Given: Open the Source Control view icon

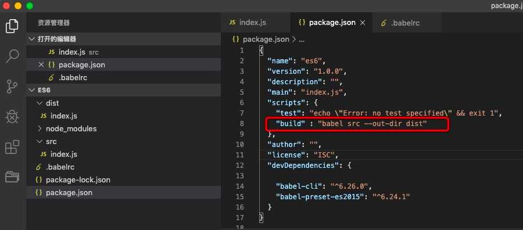Looking at the screenshot, I should (x=12, y=87).
